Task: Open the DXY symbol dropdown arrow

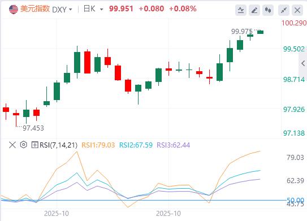Action: point(71,10)
